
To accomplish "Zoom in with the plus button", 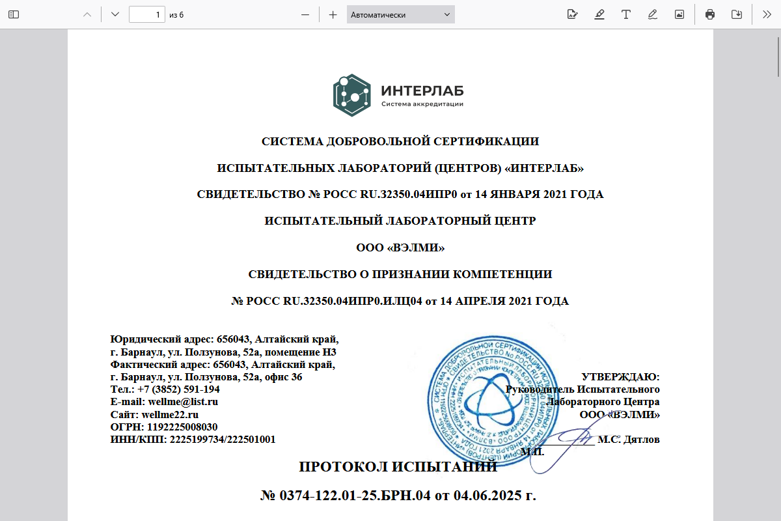I will tap(333, 14).
